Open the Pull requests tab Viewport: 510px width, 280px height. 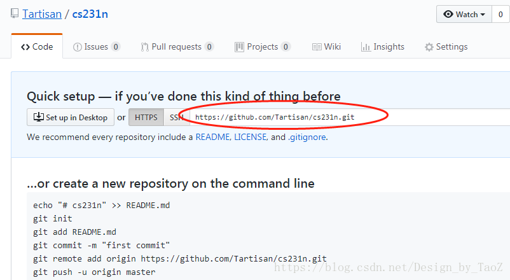tap(177, 46)
